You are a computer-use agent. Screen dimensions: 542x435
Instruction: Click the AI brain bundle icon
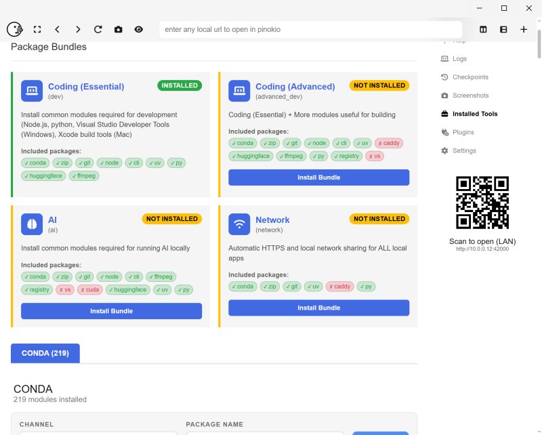32,224
